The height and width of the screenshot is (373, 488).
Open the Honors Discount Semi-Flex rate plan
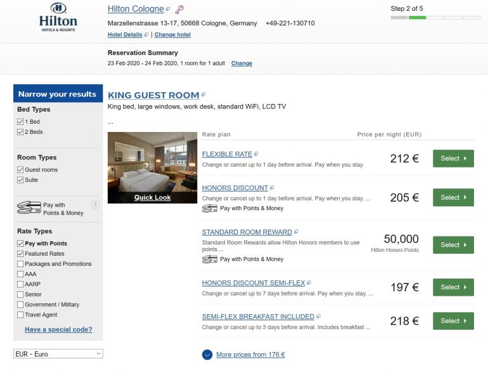[253, 283]
